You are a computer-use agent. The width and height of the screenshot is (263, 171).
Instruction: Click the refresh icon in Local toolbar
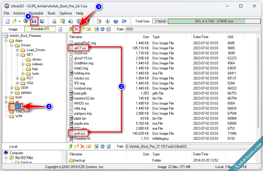click(x=109, y=146)
